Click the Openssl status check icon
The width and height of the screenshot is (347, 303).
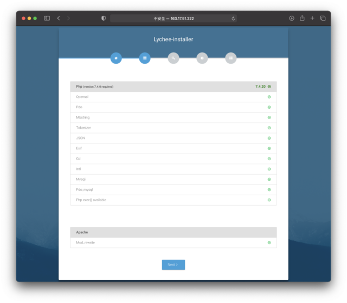point(269,97)
